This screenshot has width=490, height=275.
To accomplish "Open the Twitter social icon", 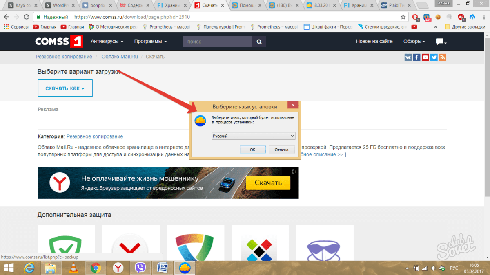I will tap(434, 57).
